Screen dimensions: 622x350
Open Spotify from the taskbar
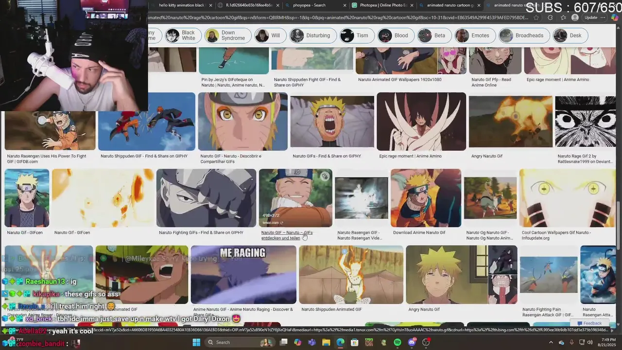(397, 342)
